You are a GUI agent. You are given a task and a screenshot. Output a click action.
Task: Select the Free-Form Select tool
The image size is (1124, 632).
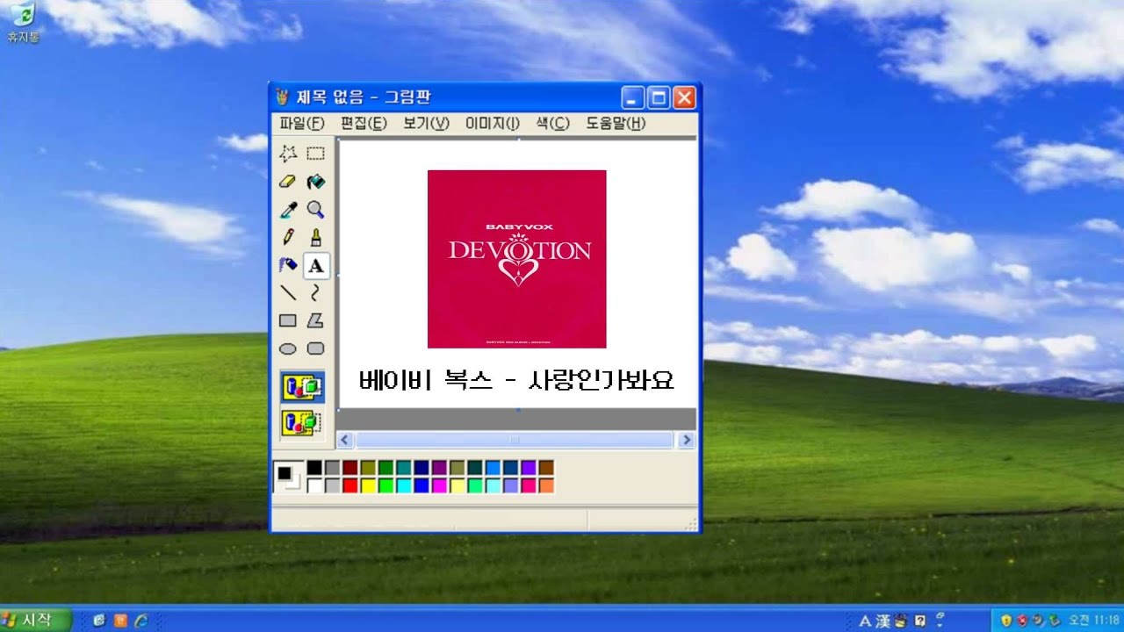point(288,154)
